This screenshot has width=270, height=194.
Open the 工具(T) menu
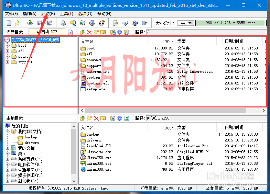coord(66,14)
